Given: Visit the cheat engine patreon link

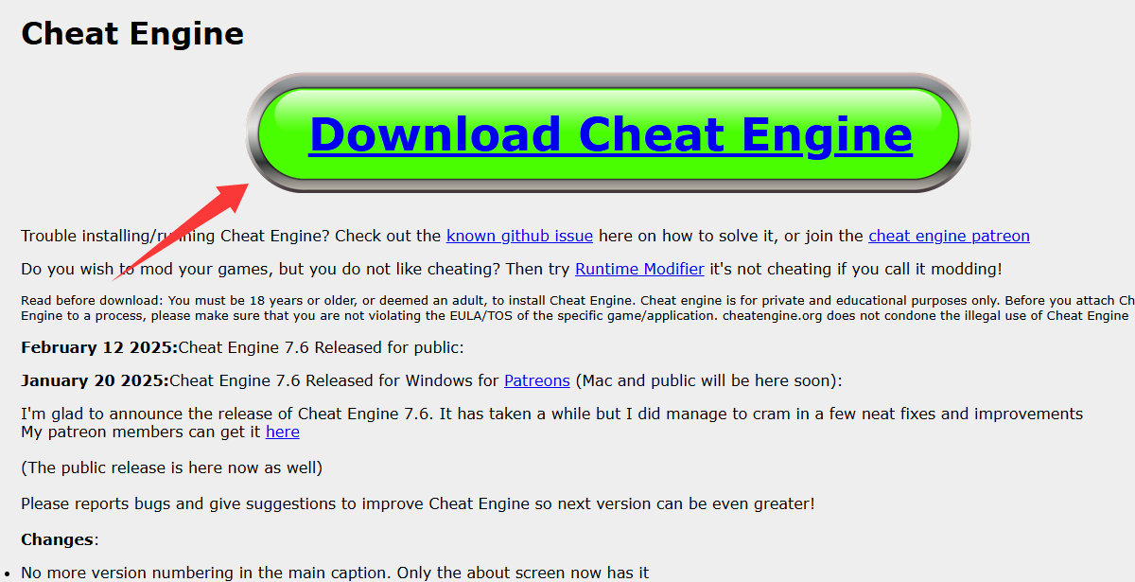Looking at the screenshot, I should (x=949, y=236).
